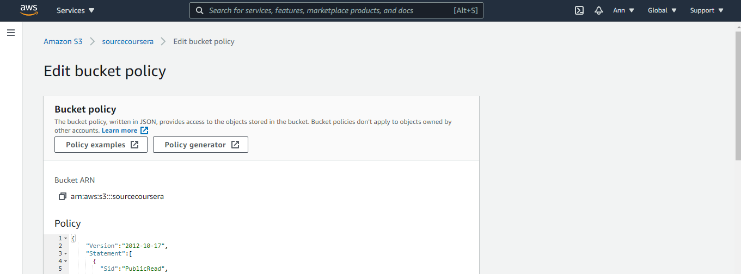Screen dimensions: 741x274
Task: Go to Amazon S3 breadcrumb
Action: pos(63,41)
